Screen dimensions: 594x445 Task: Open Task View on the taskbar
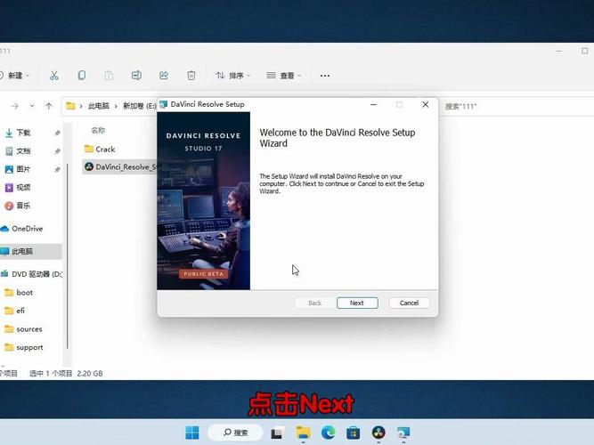pyautogui.click(x=277, y=433)
